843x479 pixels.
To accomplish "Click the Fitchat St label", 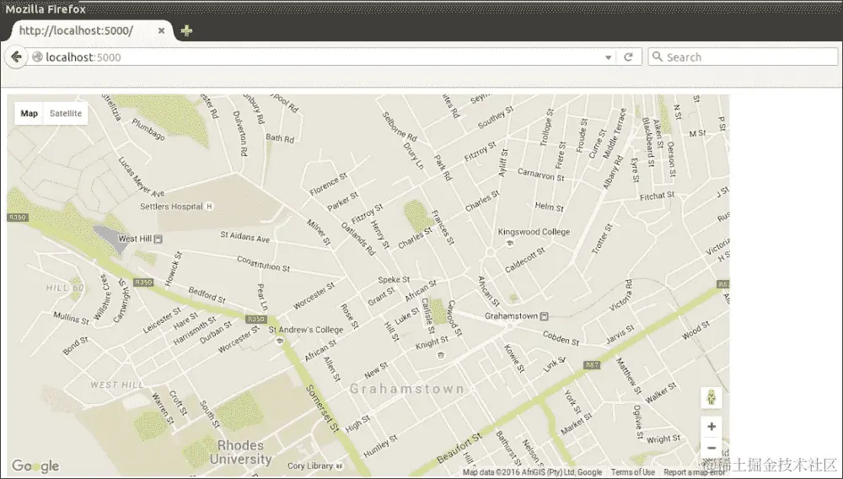I will (x=657, y=196).
